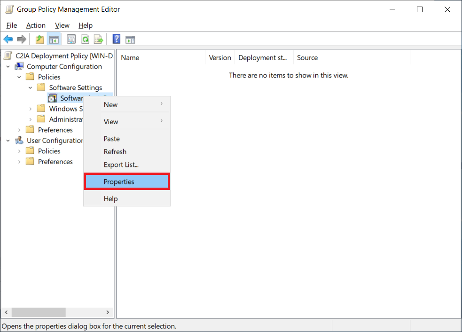Image resolution: width=462 pixels, height=332 pixels.
Task: Open Properties via the toolbar icon
Action: pos(71,39)
